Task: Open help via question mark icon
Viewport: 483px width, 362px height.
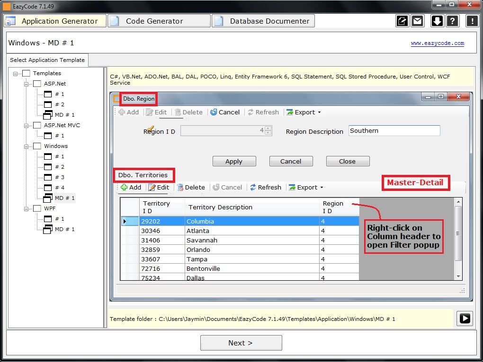Action: tap(453, 21)
